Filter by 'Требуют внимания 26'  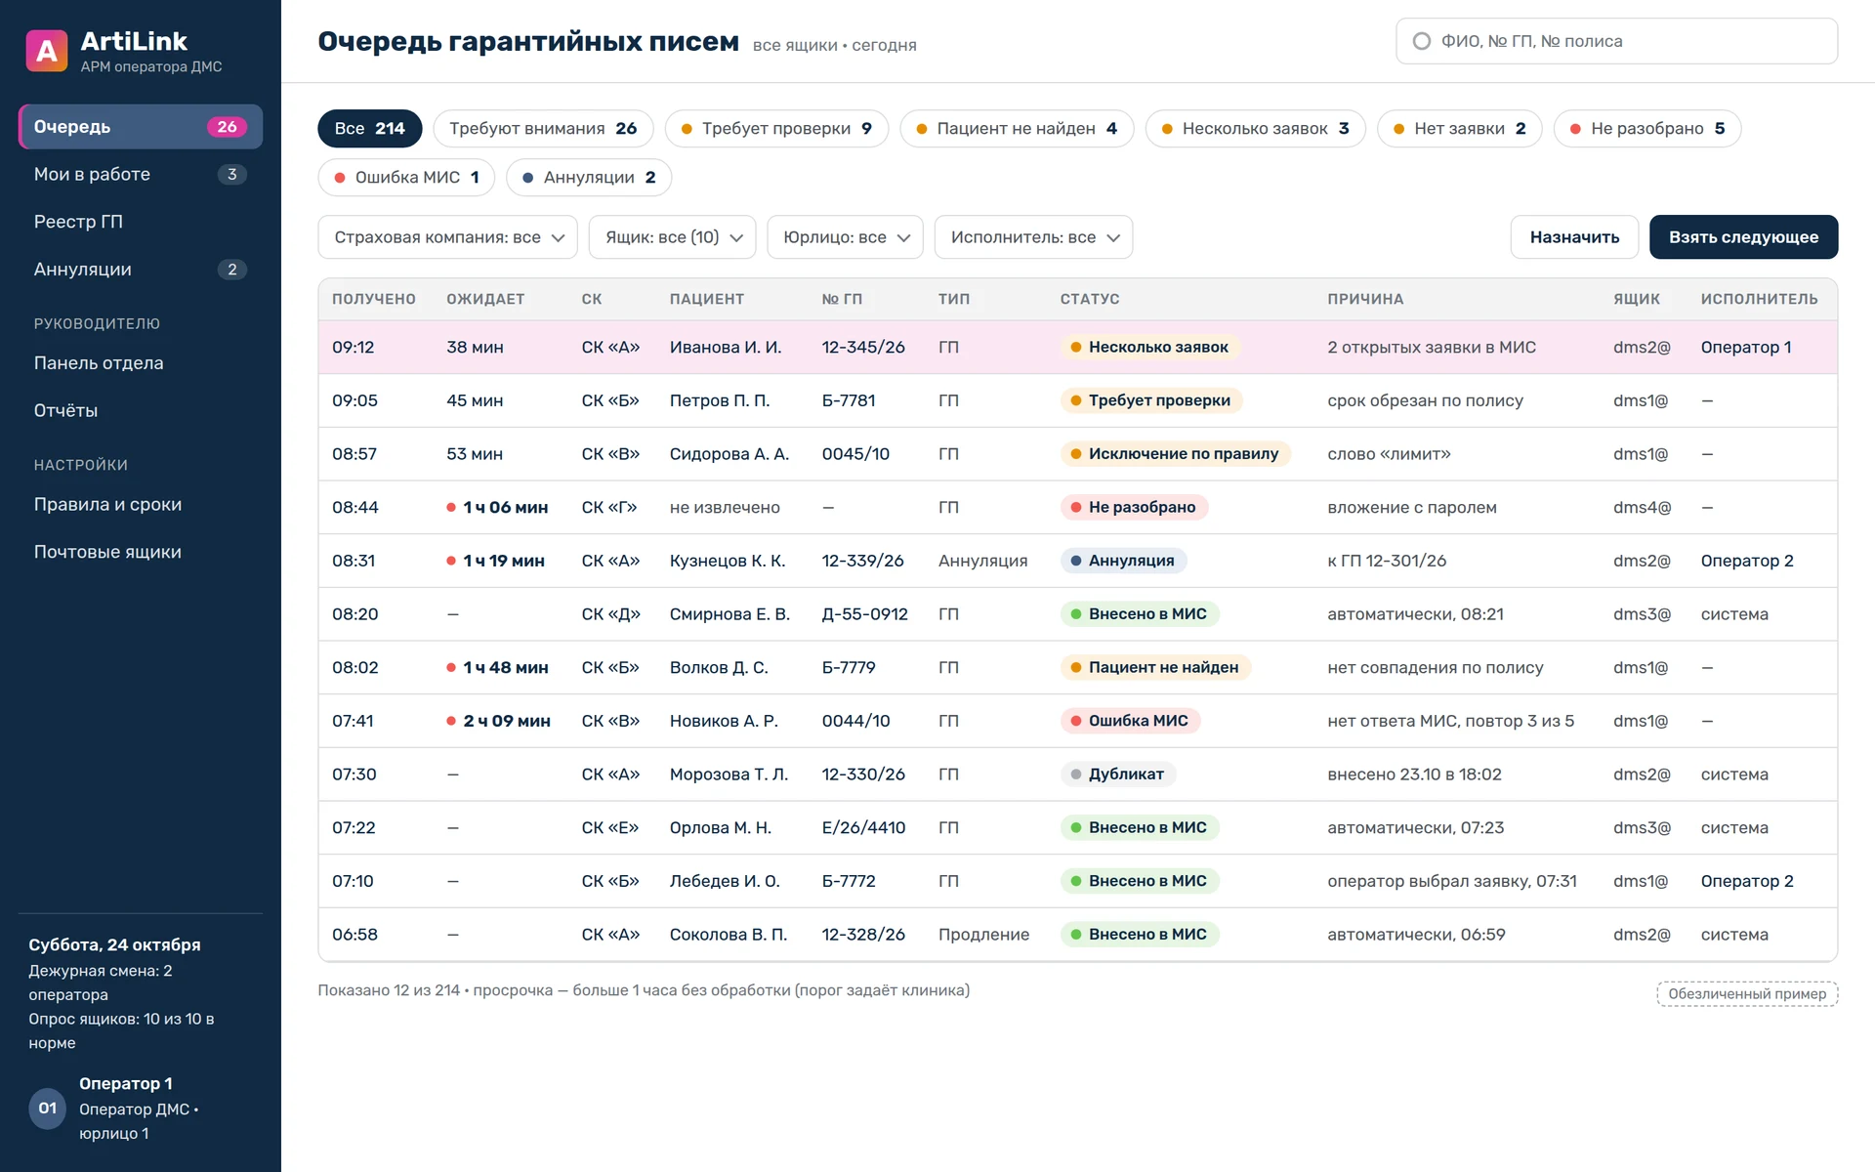pyautogui.click(x=543, y=128)
